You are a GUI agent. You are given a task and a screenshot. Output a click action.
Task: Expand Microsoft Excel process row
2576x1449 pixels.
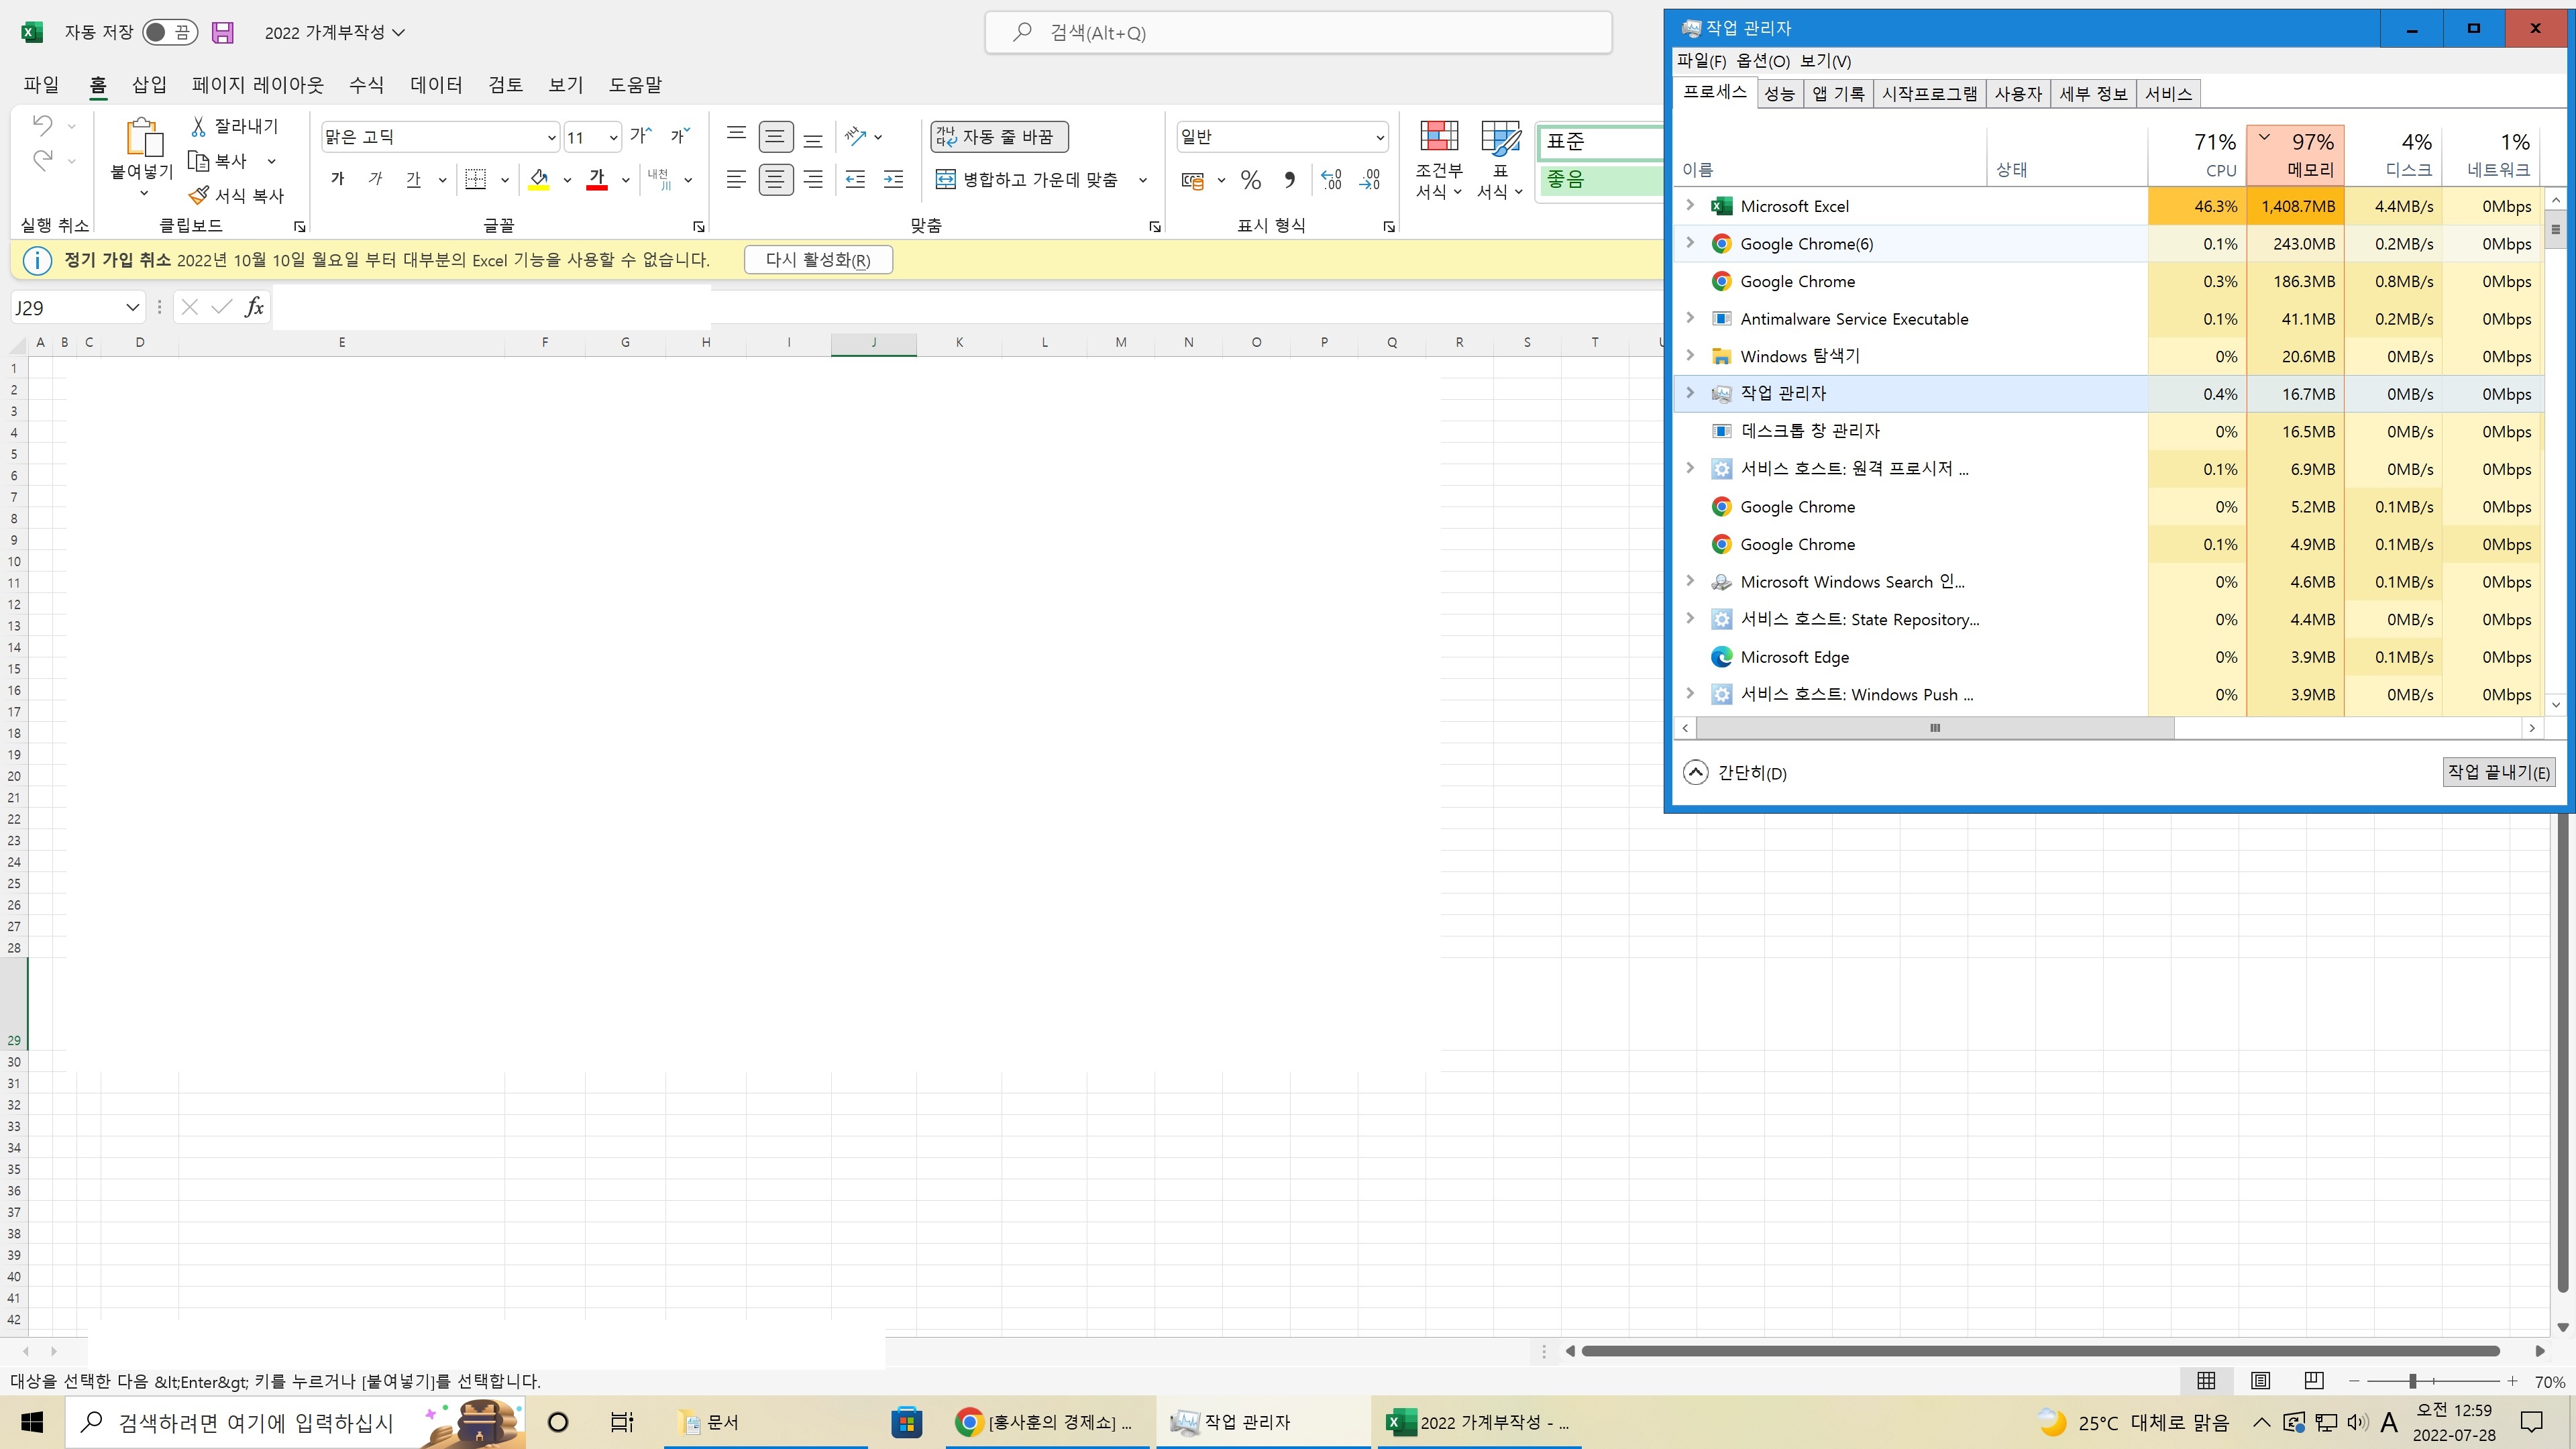tap(1690, 205)
